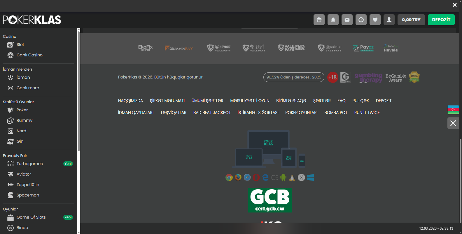Open the user profile icon
The width and height of the screenshot is (462, 234).
click(x=389, y=20)
